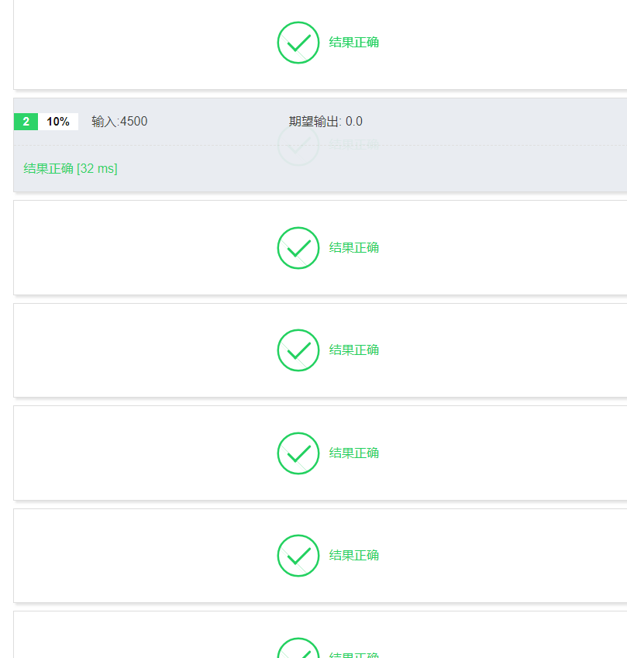Viewport: 627px width, 658px height.
Task: Click the 10% score label
Action: 58,122
